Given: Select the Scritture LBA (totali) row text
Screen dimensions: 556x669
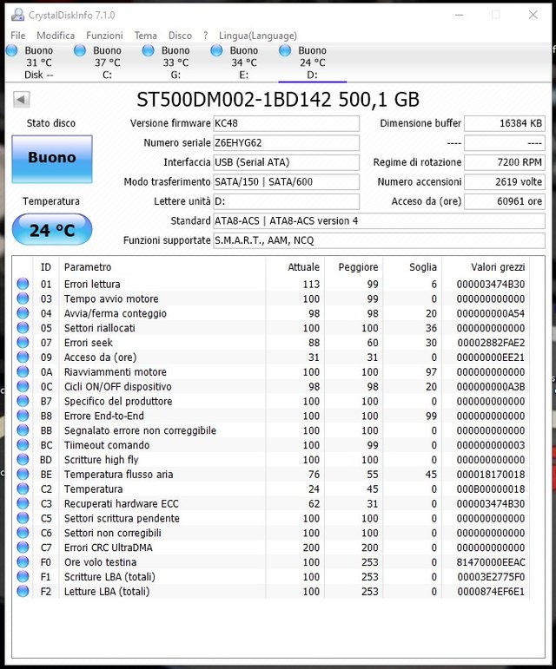Looking at the screenshot, I should pos(109,577).
